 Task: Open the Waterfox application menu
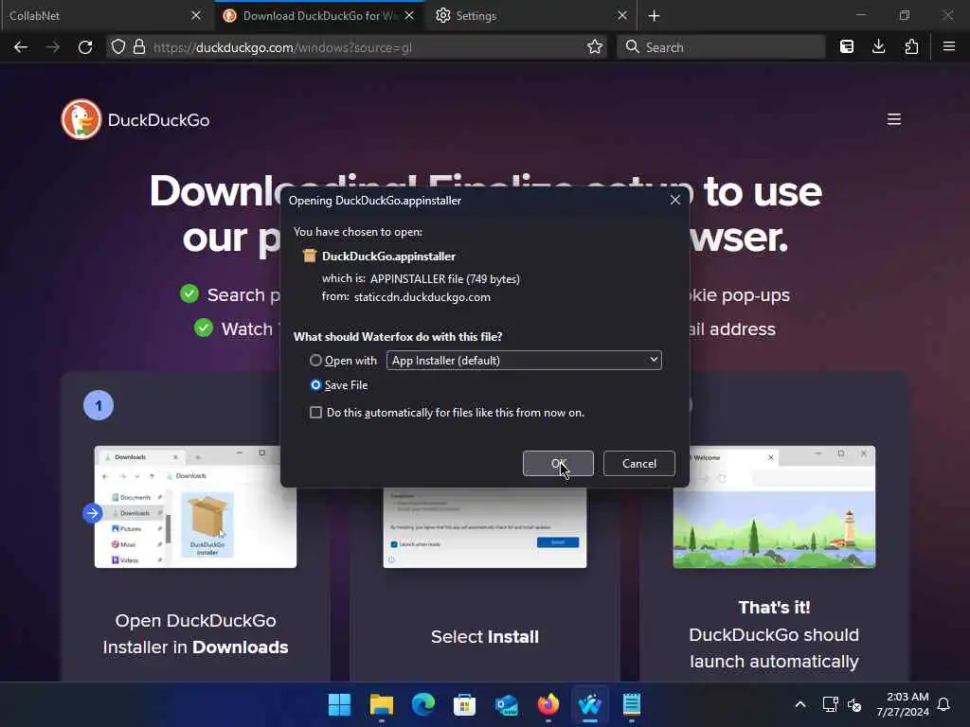pyautogui.click(x=949, y=47)
